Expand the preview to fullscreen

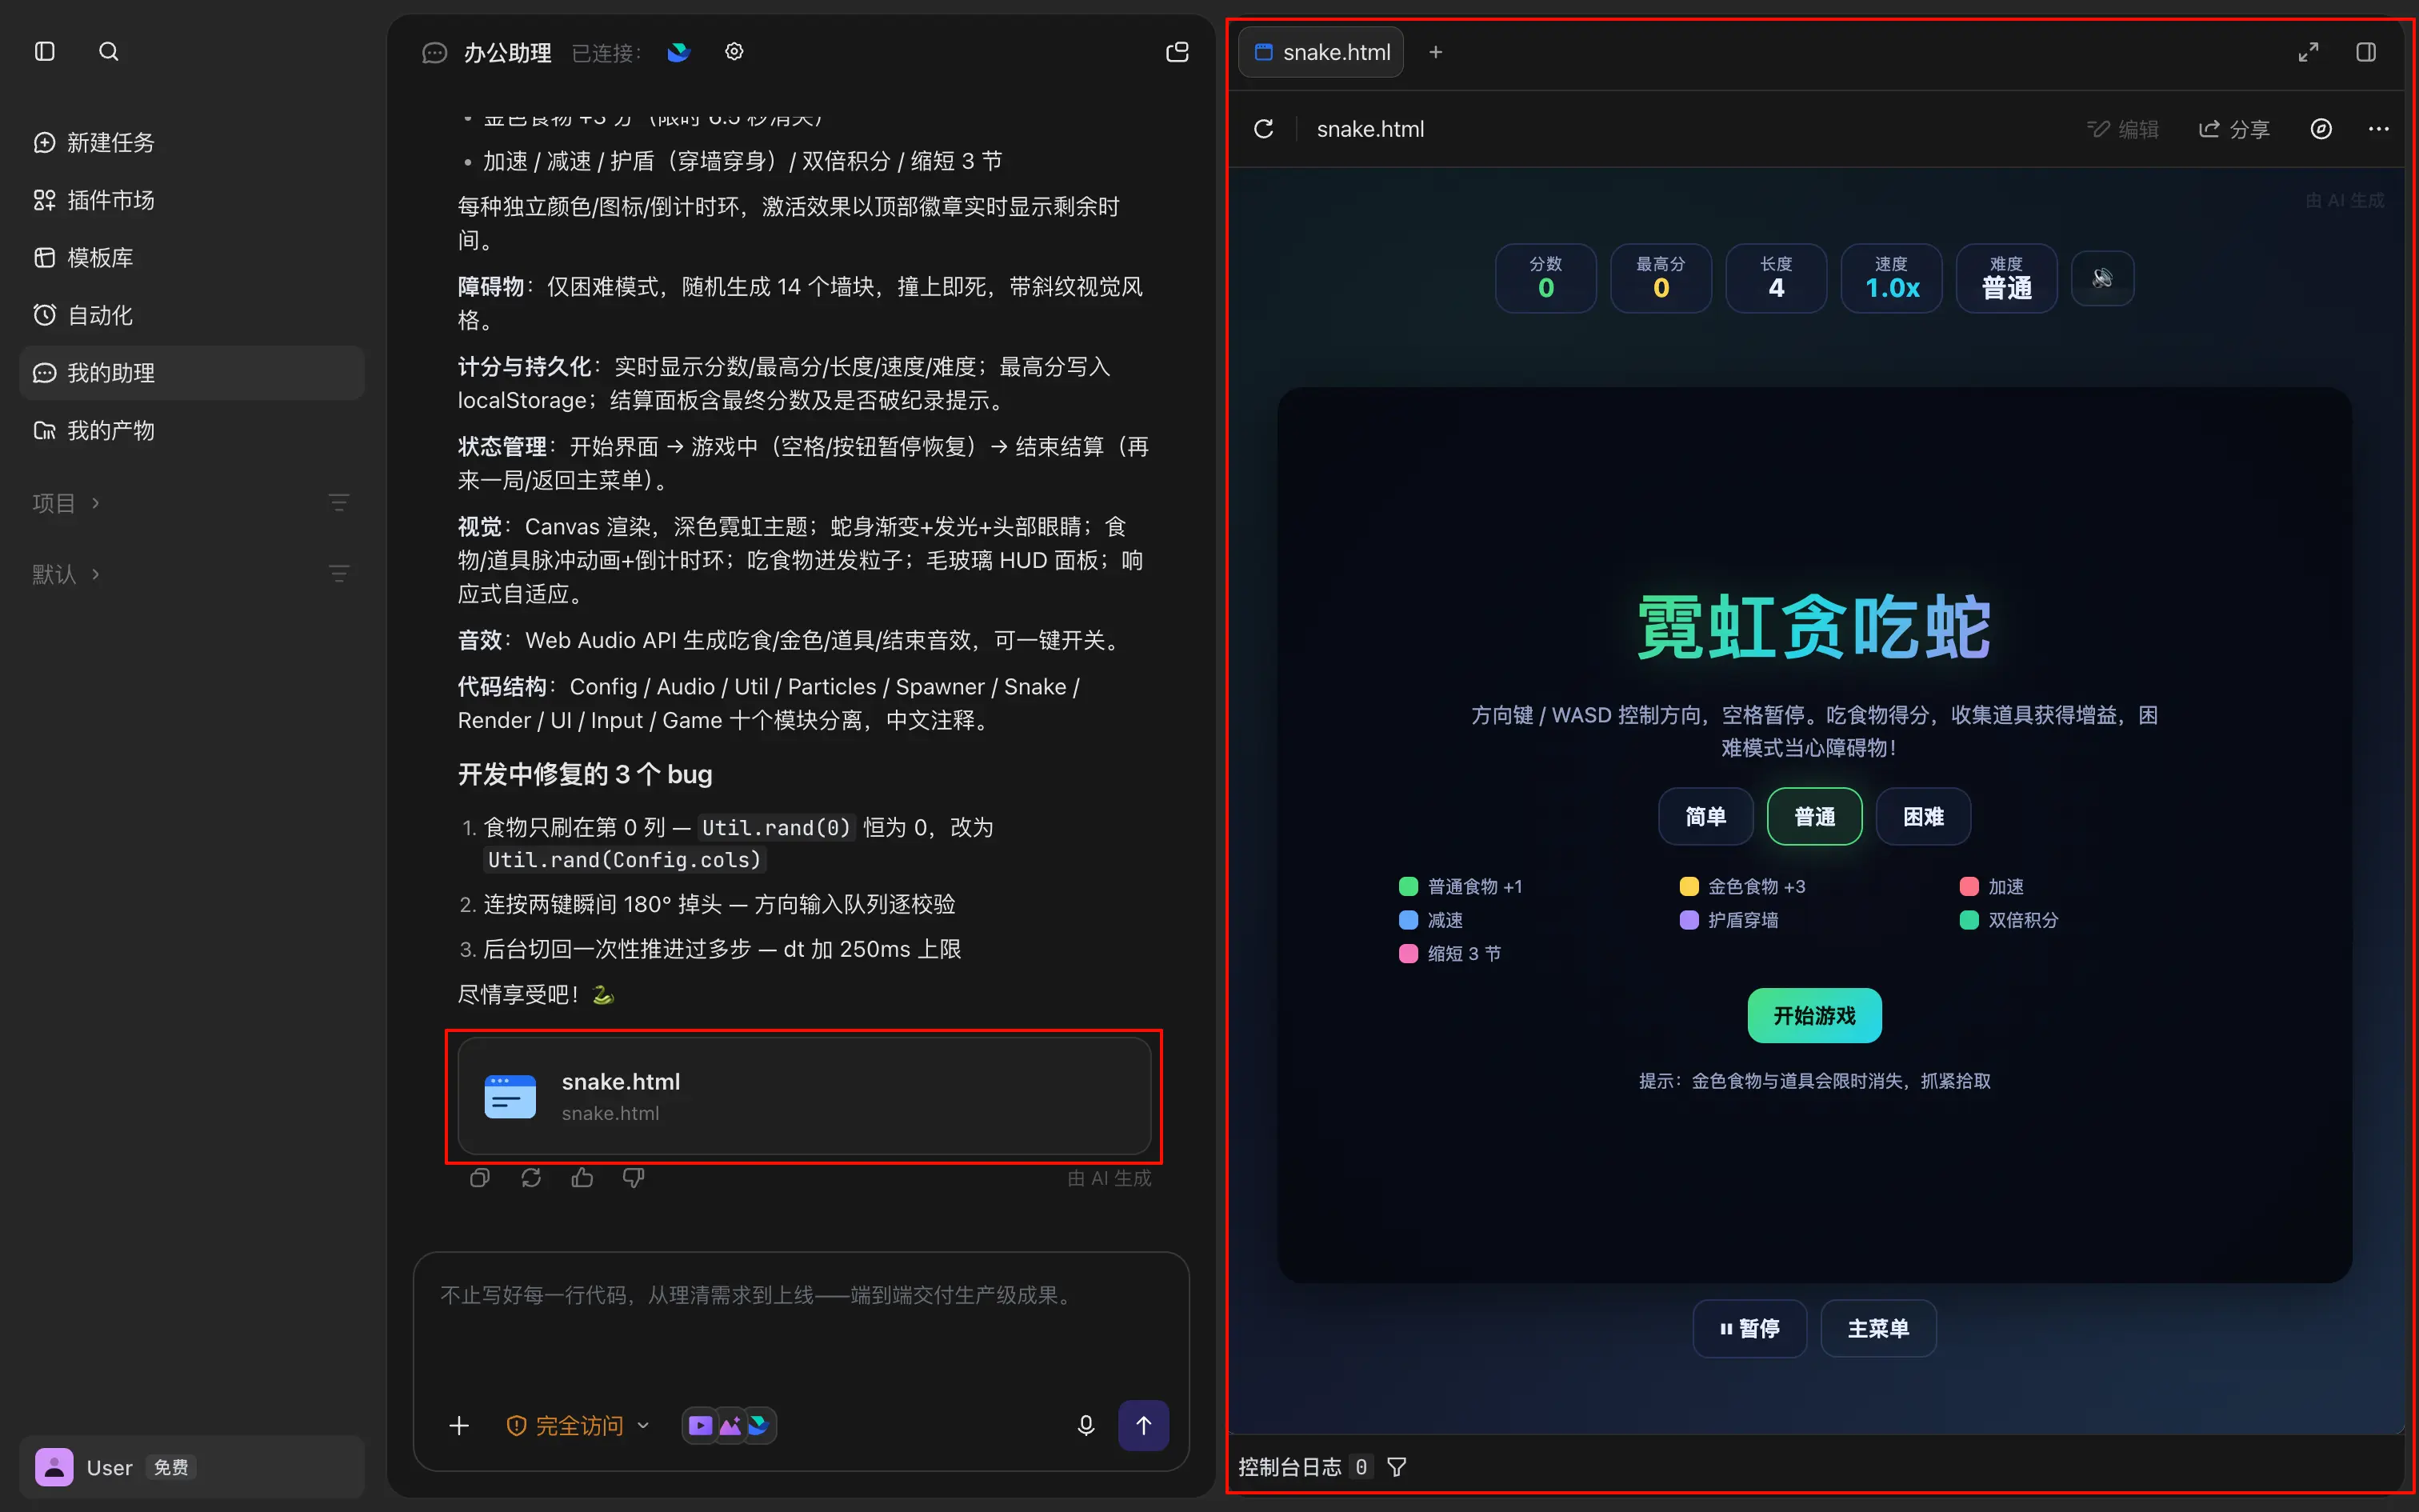[x=2308, y=52]
